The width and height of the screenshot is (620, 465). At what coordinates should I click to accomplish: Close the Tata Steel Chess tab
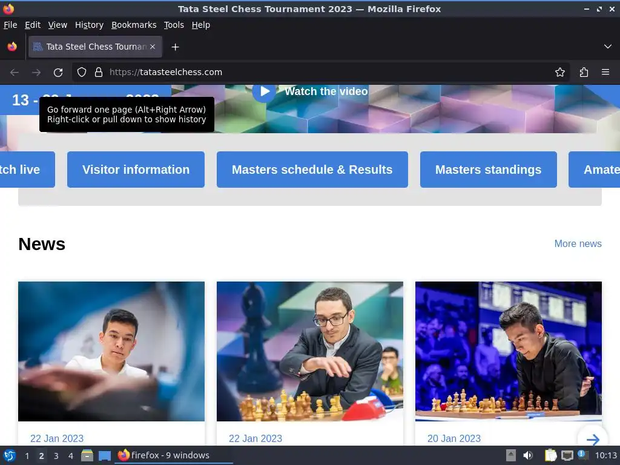(153, 47)
